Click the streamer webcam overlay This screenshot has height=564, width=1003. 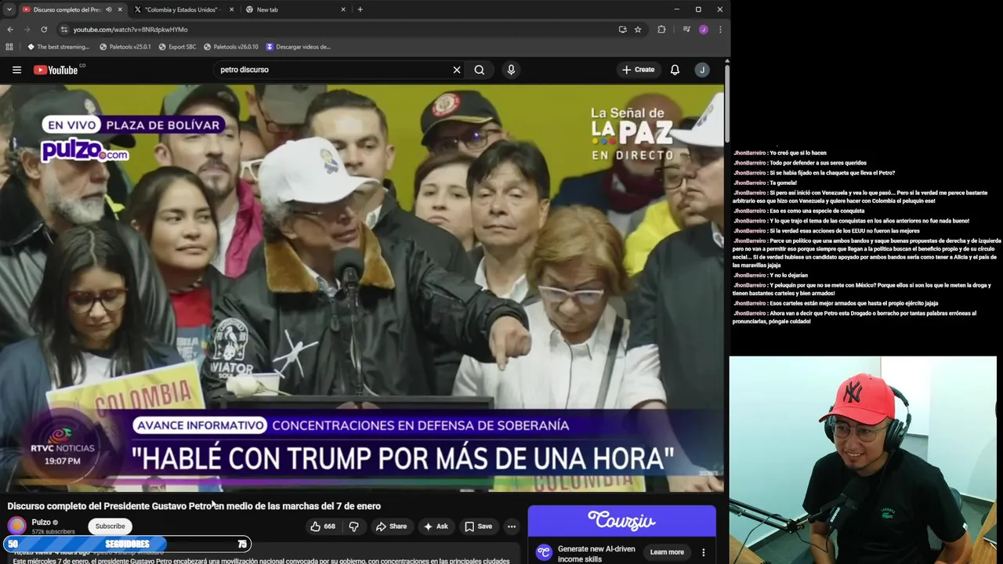(863, 460)
